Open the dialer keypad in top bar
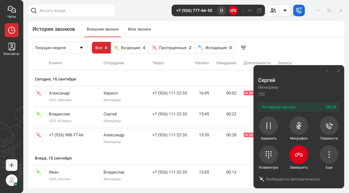Image resolution: width=349 pixels, height=193 pixels. point(299,10)
